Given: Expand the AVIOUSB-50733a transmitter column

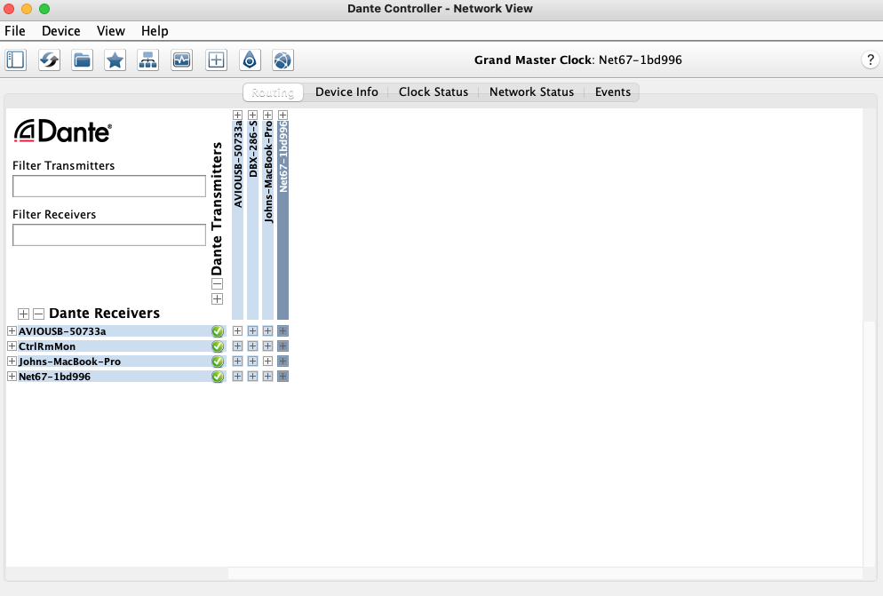Looking at the screenshot, I should (238, 115).
